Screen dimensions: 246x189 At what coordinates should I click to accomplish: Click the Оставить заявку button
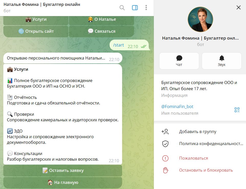coord(63,171)
